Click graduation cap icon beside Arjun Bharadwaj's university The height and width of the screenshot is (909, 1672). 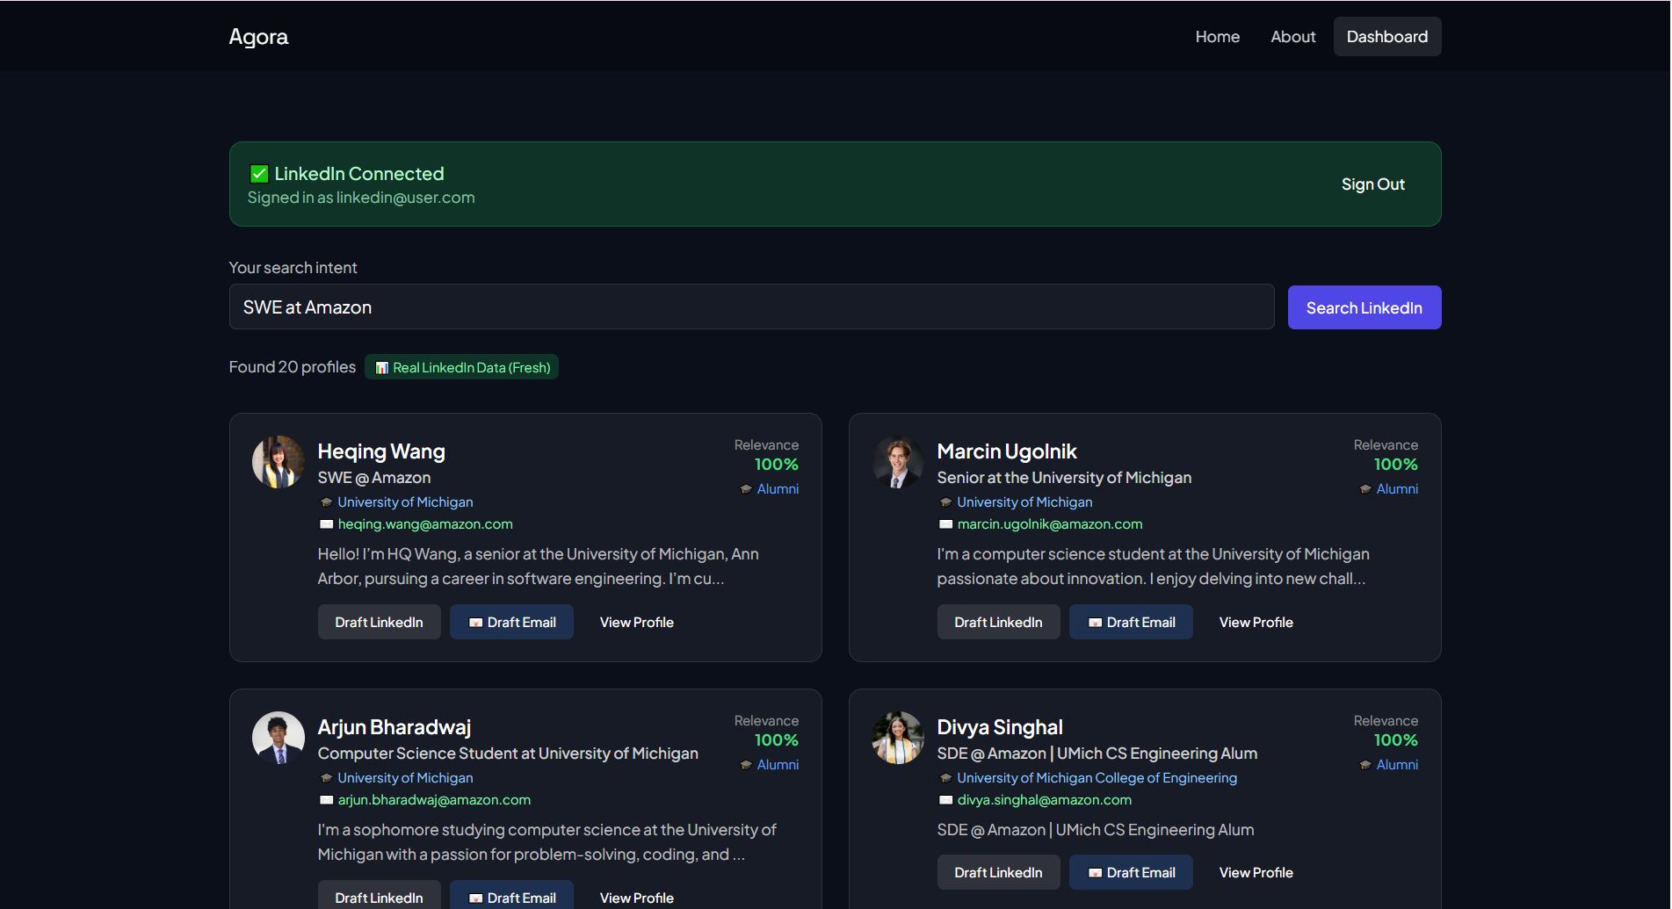point(326,778)
